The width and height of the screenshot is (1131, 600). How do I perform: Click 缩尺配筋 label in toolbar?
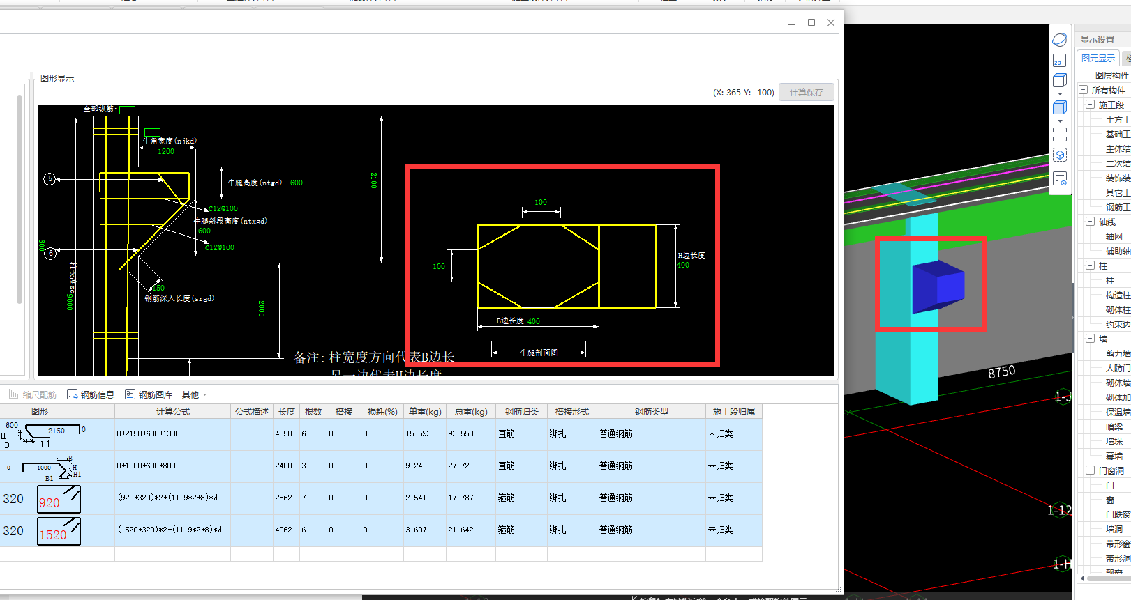coord(40,394)
